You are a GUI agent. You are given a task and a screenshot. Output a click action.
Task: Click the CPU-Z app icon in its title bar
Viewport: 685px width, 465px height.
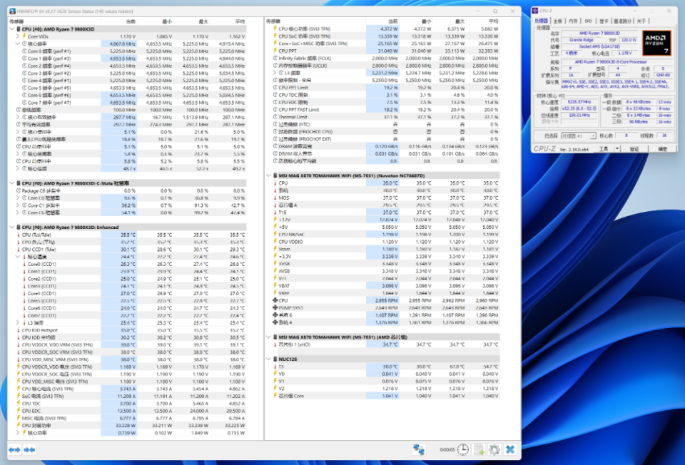pos(535,11)
